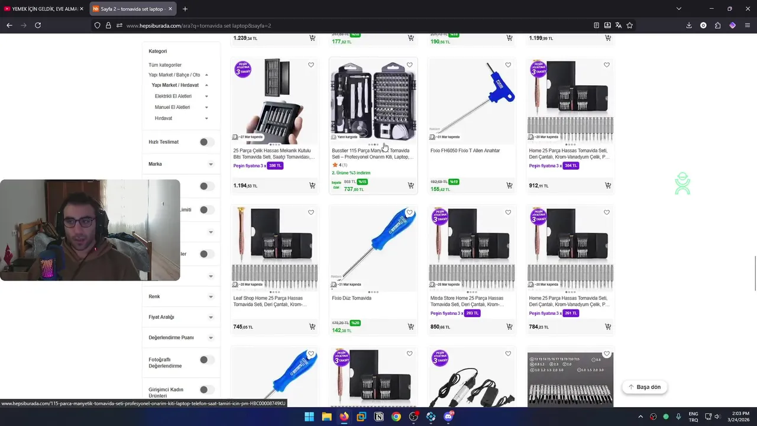
Task: Collapse Yapı Market / Bahçe / Oto category
Action: pos(206,75)
